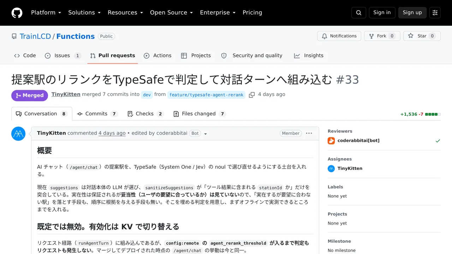Screen dimensions: 452x254
Task: Select the Checks tab
Action: tap(145, 114)
